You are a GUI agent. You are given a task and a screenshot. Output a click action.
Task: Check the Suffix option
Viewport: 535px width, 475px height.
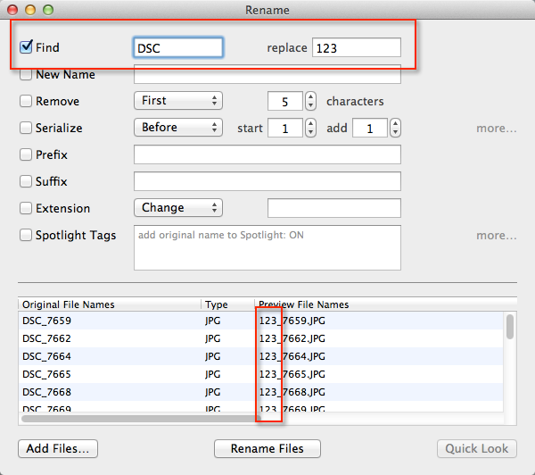[26, 182]
